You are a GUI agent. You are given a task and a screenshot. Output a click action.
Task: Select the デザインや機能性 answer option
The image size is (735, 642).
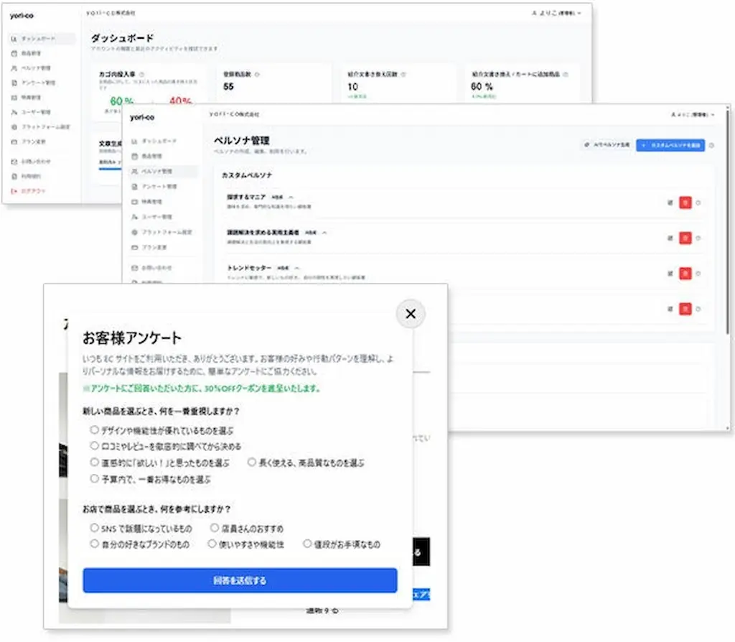[94, 429]
